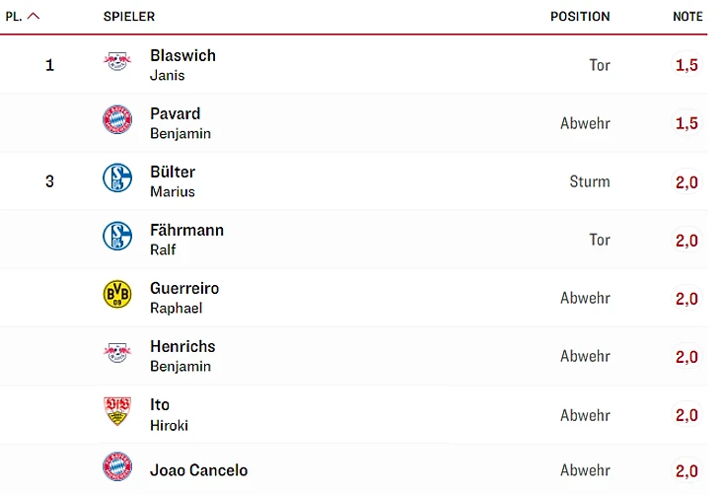This screenshot has height=495, width=720.
Task: Open Joao Cancelo player page
Action: [198, 470]
